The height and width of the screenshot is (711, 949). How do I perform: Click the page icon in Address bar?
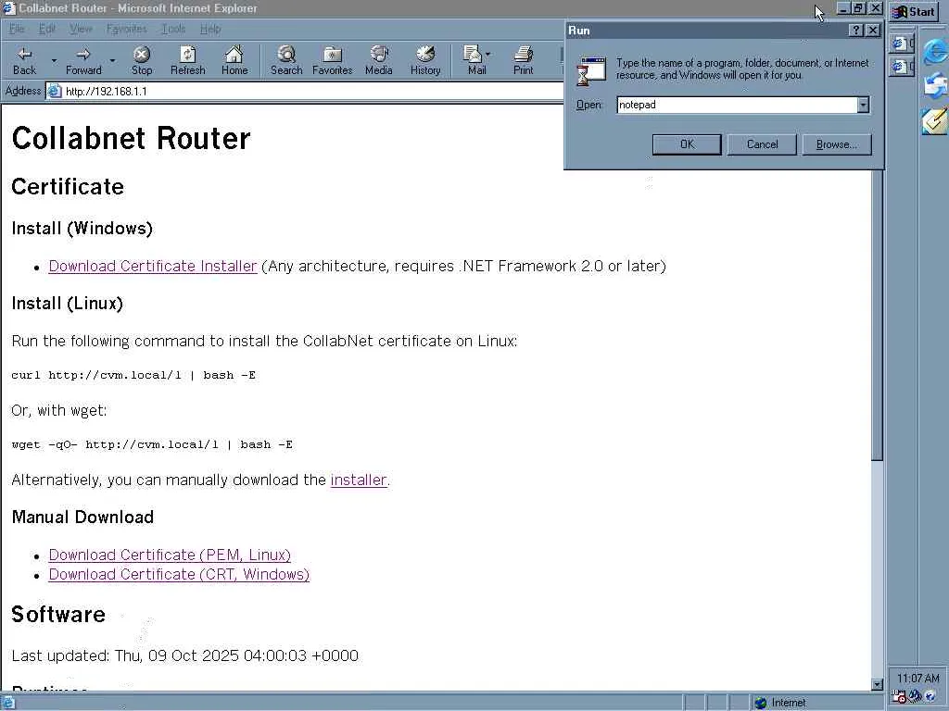pos(55,92)
